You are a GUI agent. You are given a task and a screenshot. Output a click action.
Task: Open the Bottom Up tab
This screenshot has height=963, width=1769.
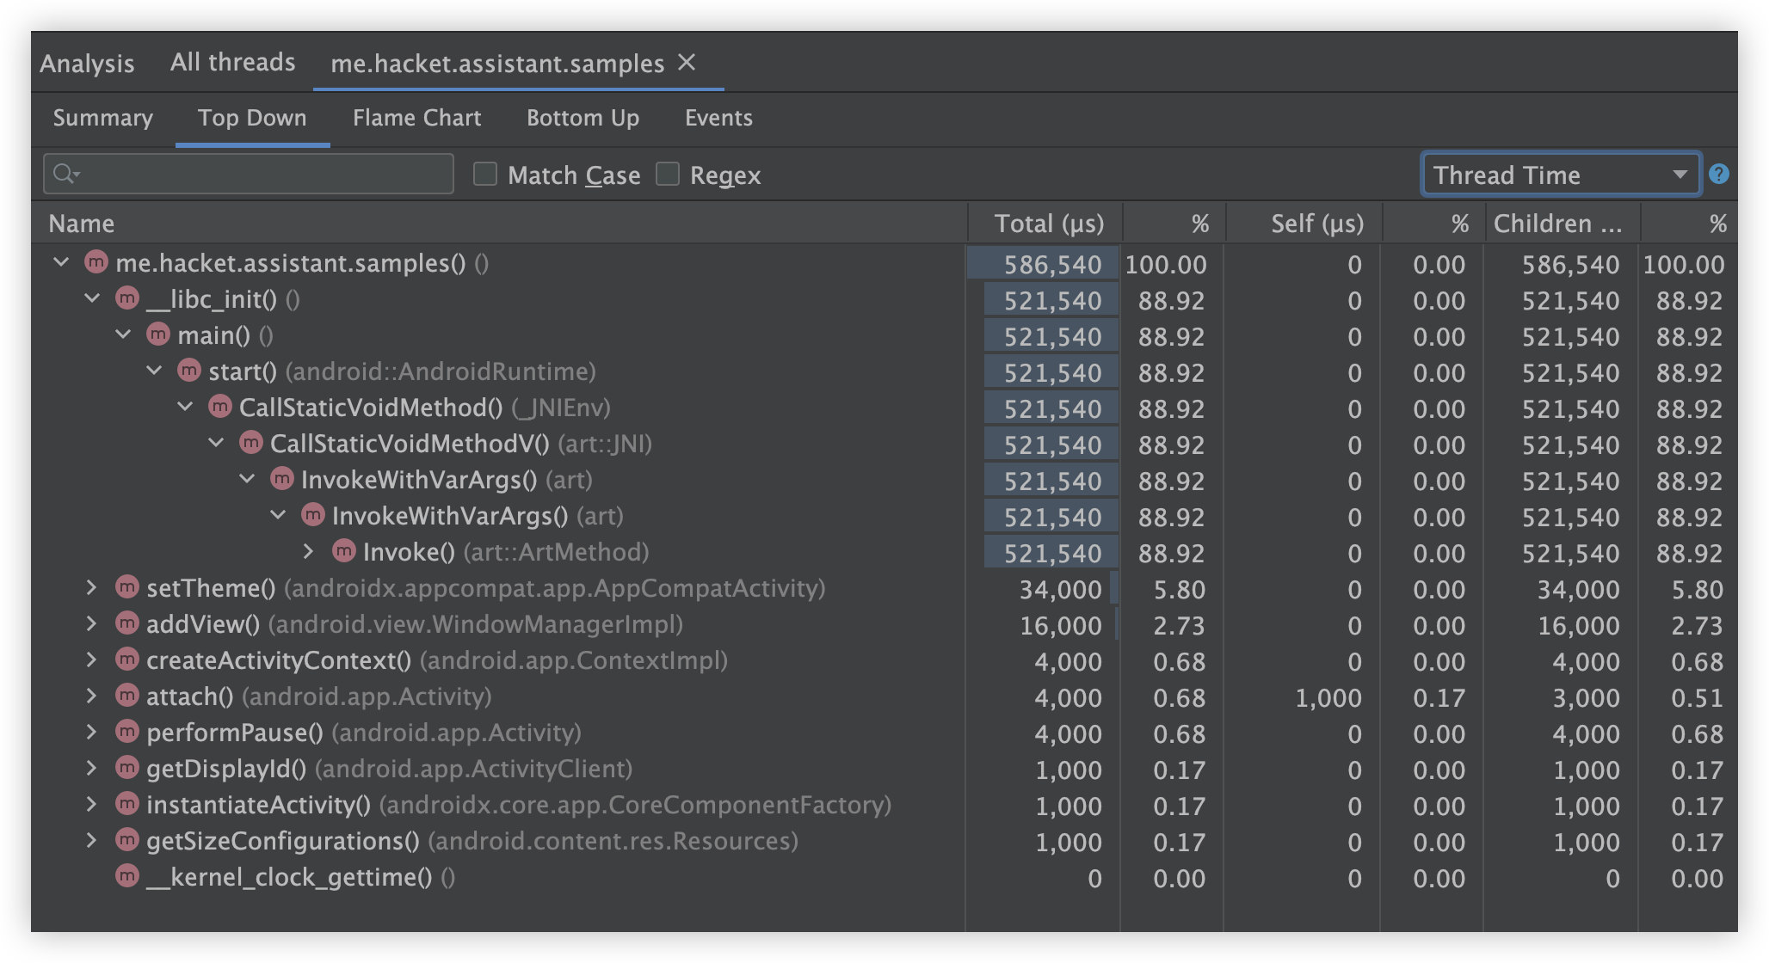pyautogui.click(x=582, y=118)
